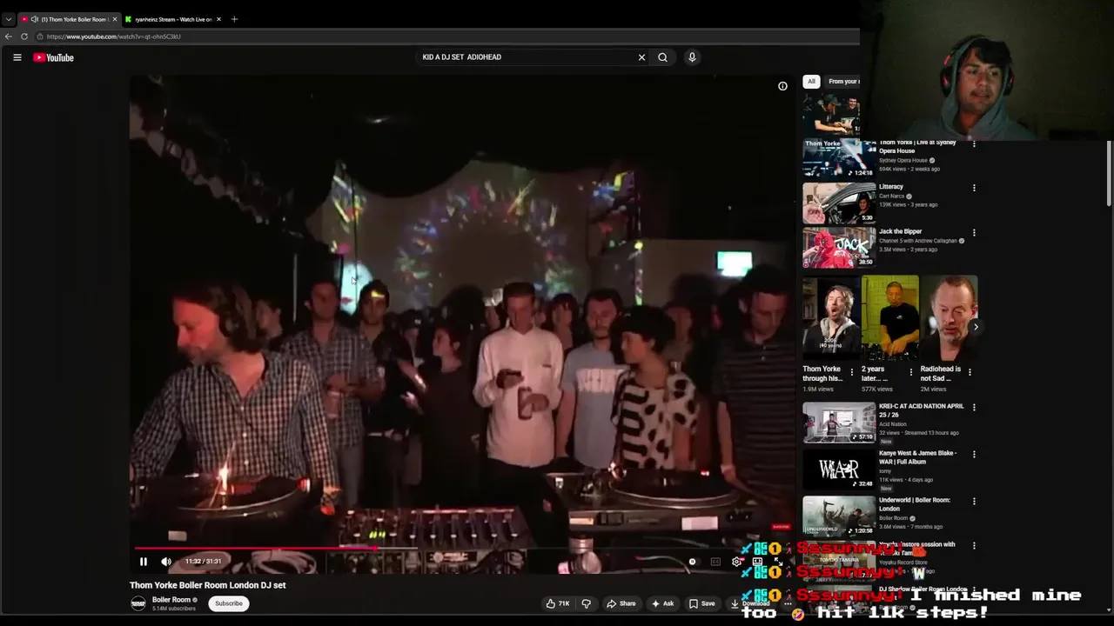Show video info card icon
The width and height of the screenshot is (1114, 626).
coord(782,86)
